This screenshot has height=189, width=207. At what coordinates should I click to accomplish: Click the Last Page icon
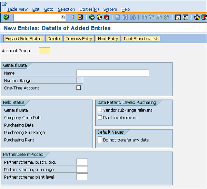(167, 17)
